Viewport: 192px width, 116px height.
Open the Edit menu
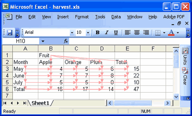[32, 17]
